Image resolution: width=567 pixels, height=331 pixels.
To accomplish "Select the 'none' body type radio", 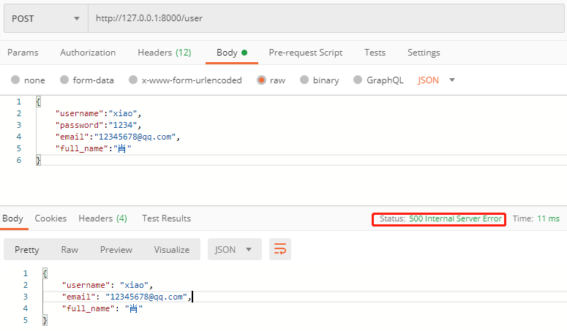I will click(x=15, y=80).
